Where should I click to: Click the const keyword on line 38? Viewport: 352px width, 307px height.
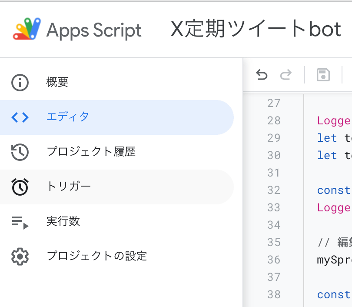(x=334, y=295)
